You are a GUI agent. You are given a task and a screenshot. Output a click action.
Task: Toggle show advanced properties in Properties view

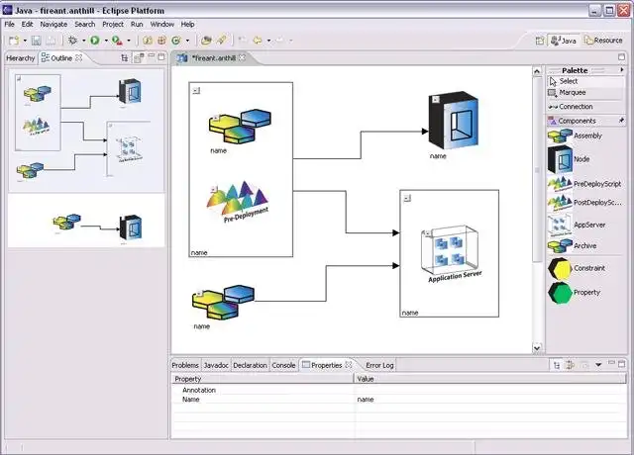click(571, 365)
